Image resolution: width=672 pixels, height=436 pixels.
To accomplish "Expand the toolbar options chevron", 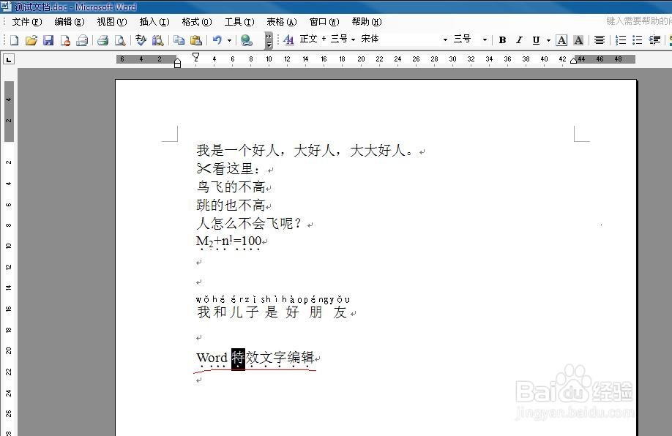I will pyautogui.click(x=267, y=40).
